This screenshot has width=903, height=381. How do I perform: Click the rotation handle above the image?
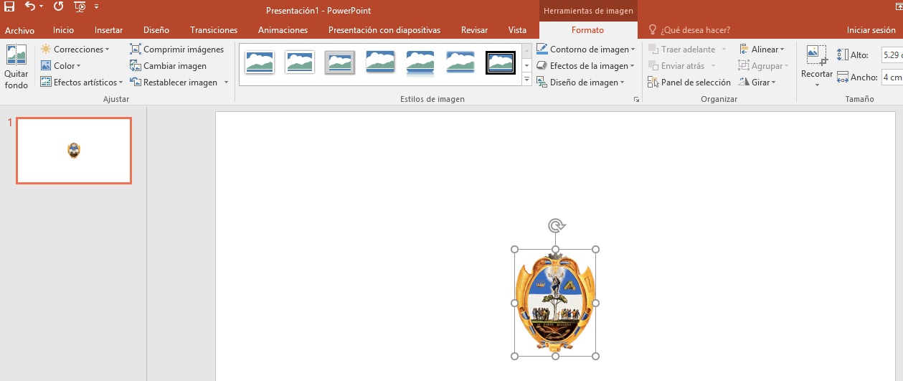[x=556, y=226]
